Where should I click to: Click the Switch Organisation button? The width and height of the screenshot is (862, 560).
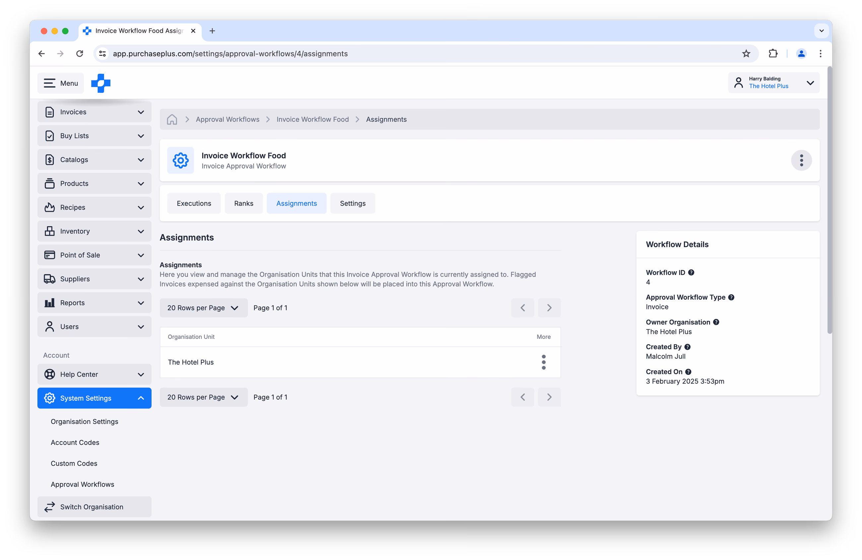94,507
